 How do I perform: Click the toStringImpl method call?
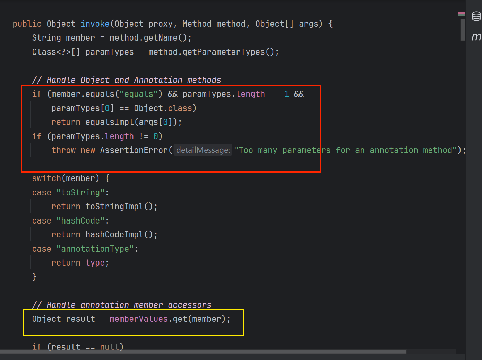point(114,207)
